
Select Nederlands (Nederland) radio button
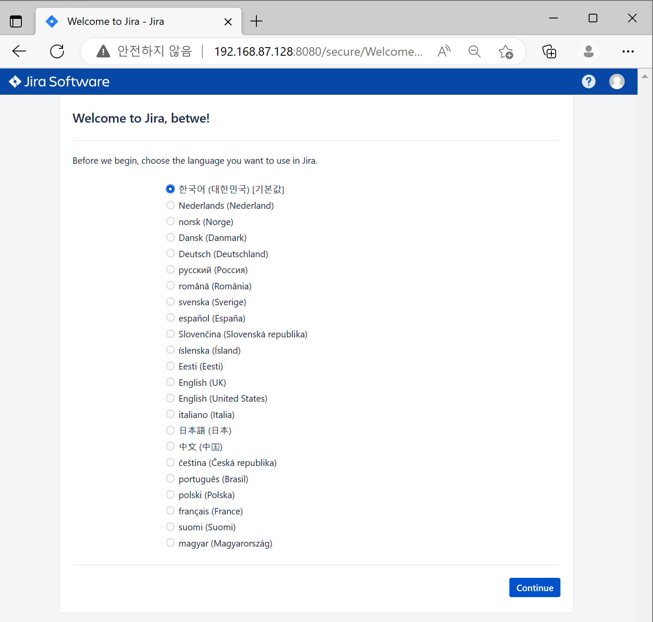170,205
